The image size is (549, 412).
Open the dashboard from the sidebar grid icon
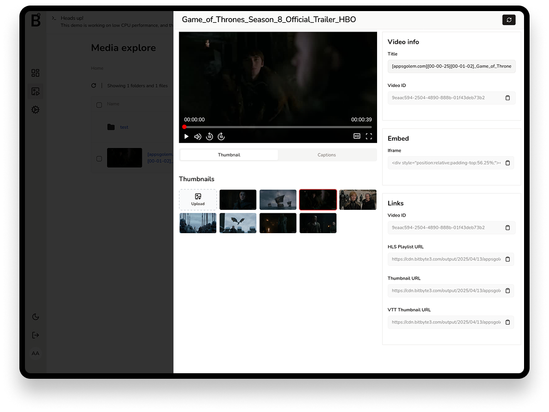(35, 73)
